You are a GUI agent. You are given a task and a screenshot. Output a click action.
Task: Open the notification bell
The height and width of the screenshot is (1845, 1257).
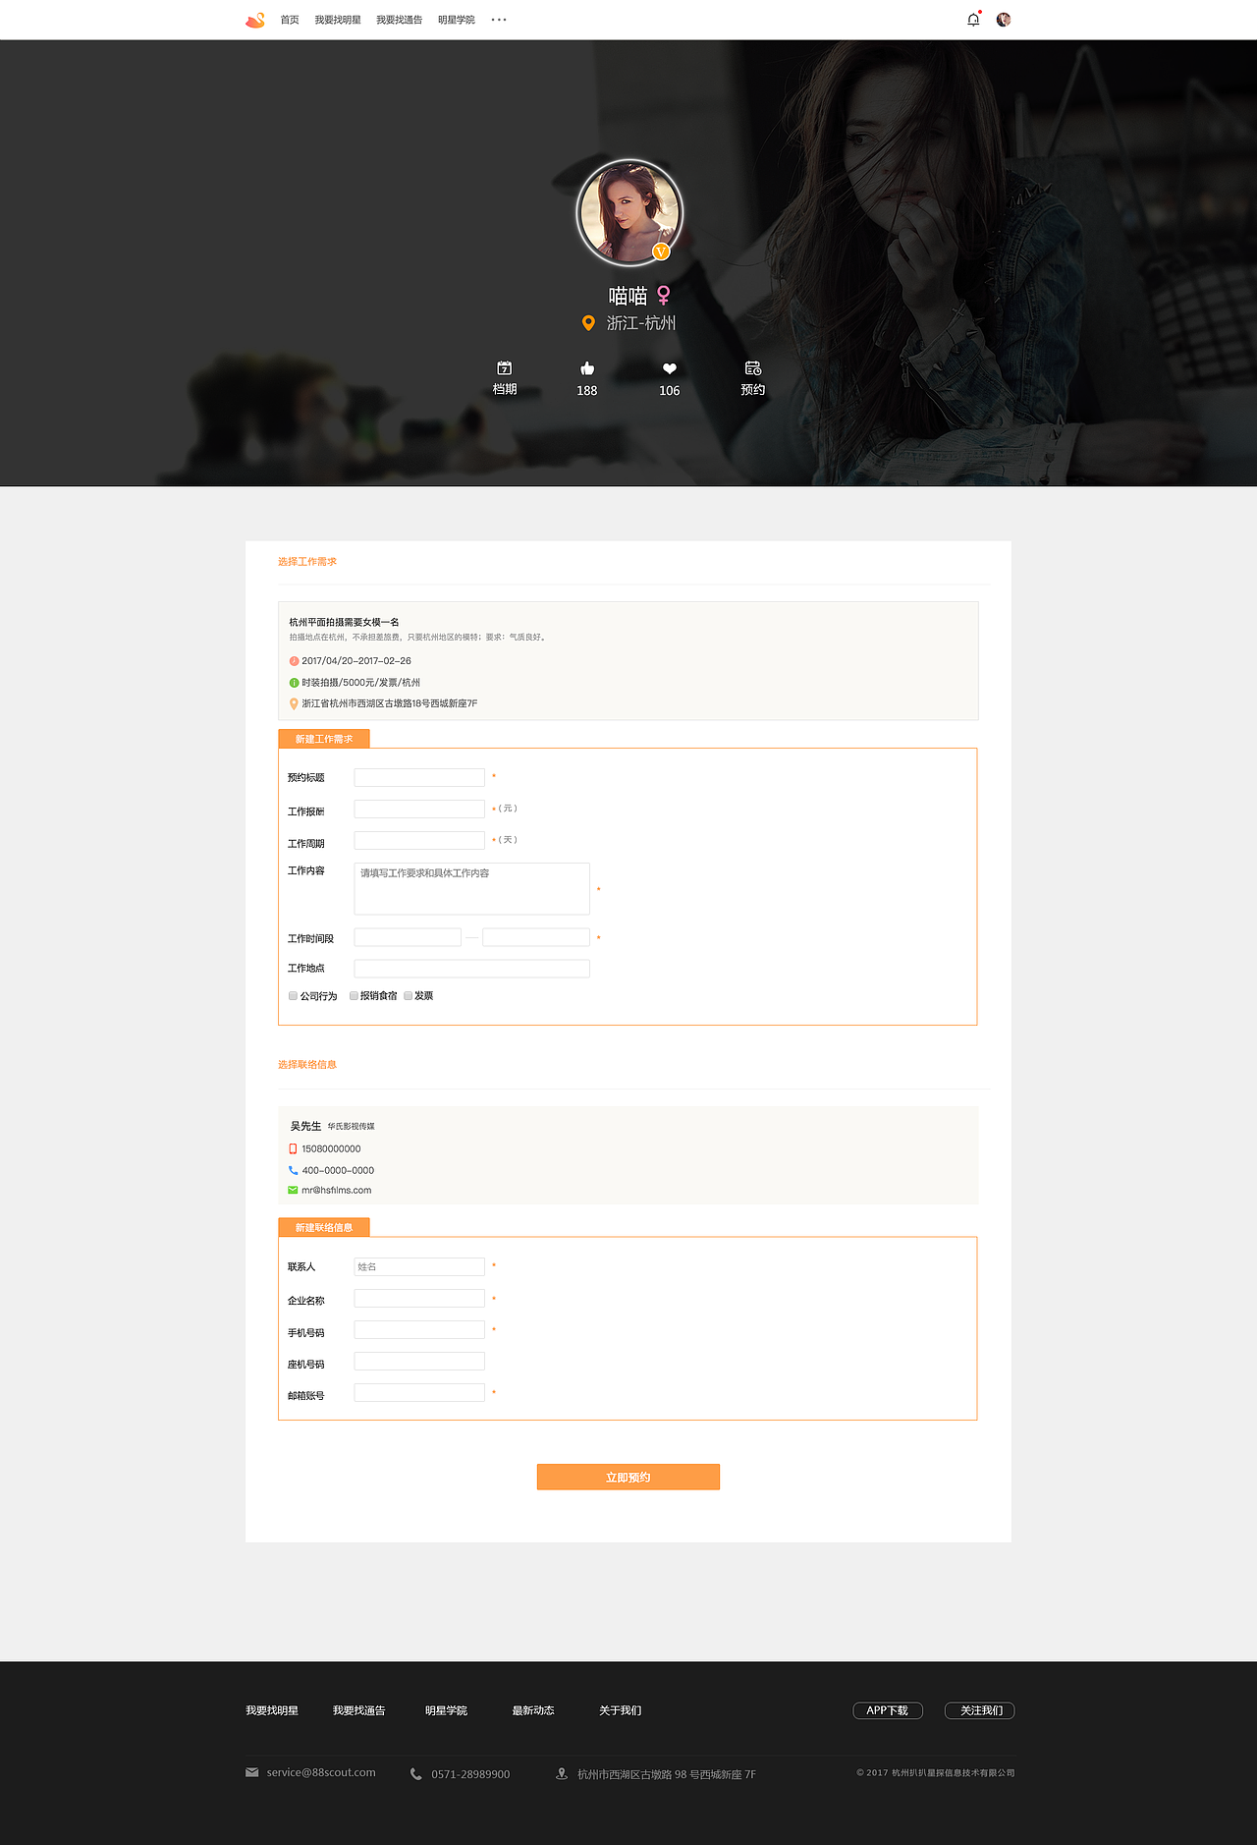point(973,20)
